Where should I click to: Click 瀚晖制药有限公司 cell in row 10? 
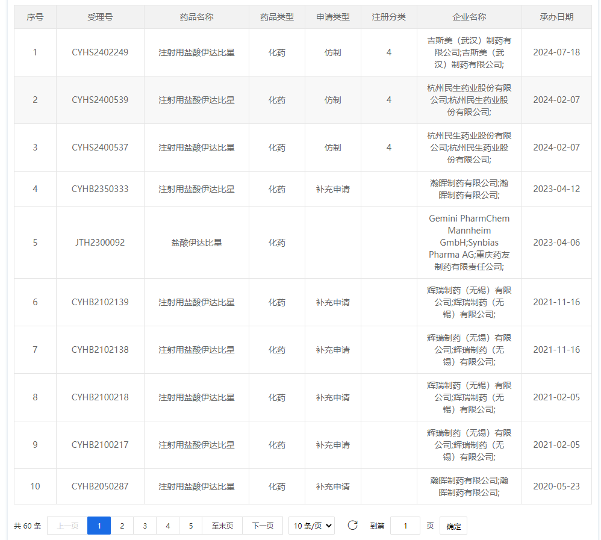(x=469, y=486)
